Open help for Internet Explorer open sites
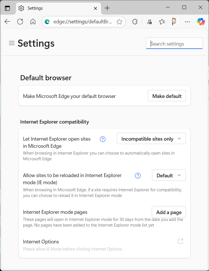Viewport: 209px width, 271px height. (x=103, y=139)
